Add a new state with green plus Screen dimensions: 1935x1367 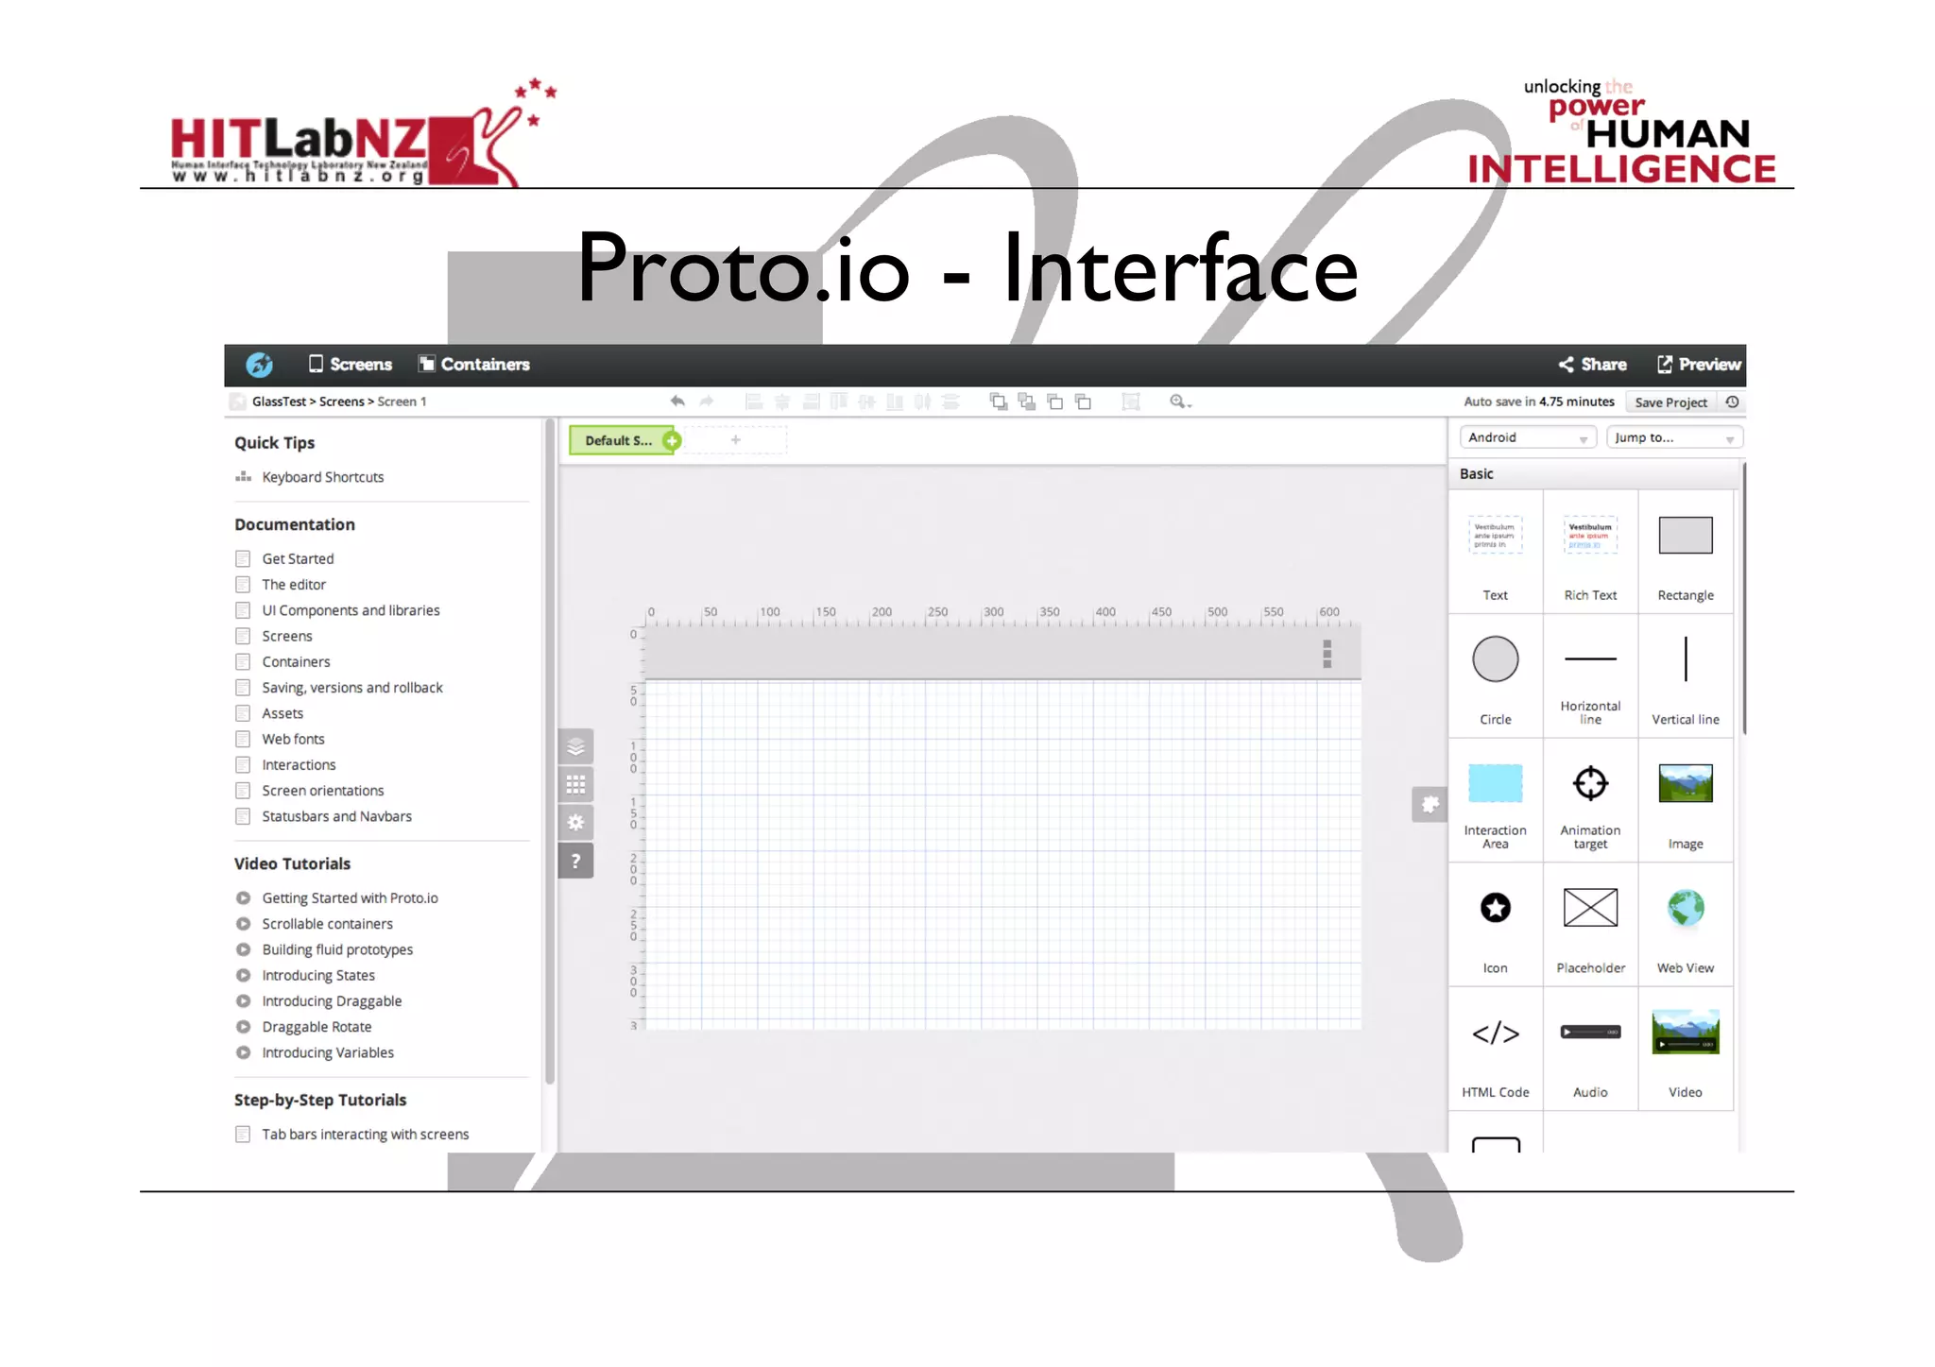pos(672,440)
